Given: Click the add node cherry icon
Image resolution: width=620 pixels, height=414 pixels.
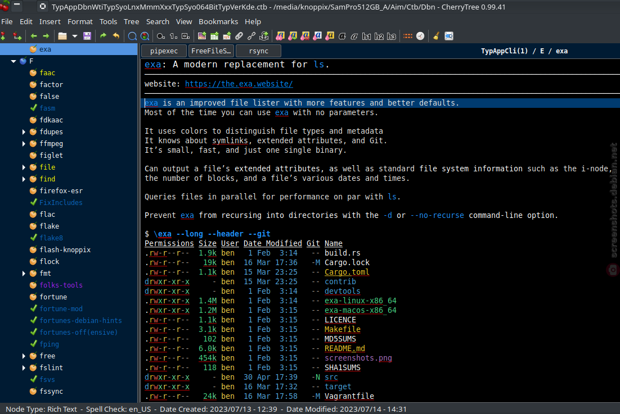Looking at the screenshot, I should pos(3,36).
